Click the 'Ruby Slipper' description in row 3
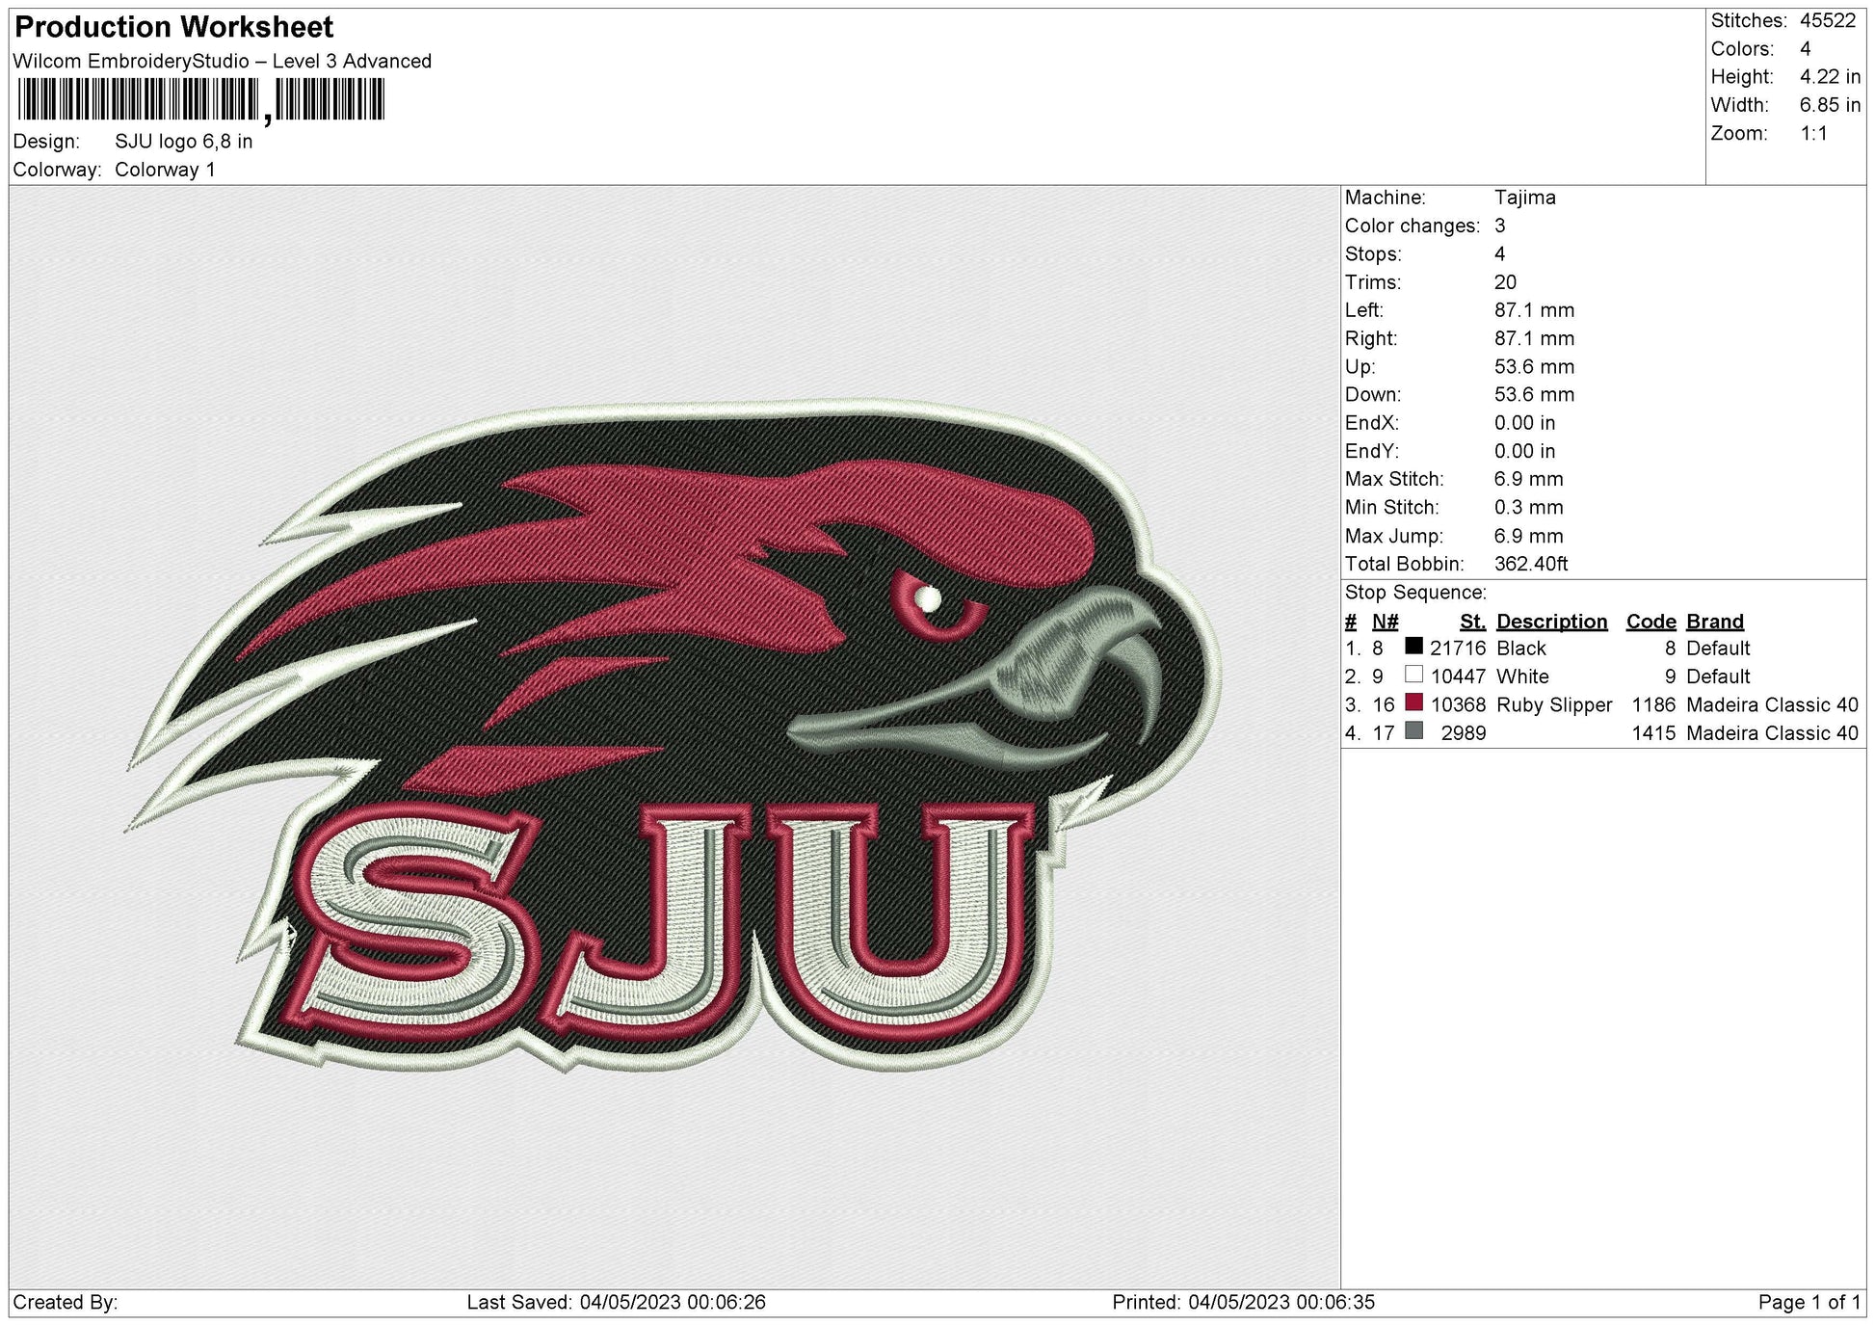The image size is (1875, 1325). pyautogui.click(x=1553, y=705)
